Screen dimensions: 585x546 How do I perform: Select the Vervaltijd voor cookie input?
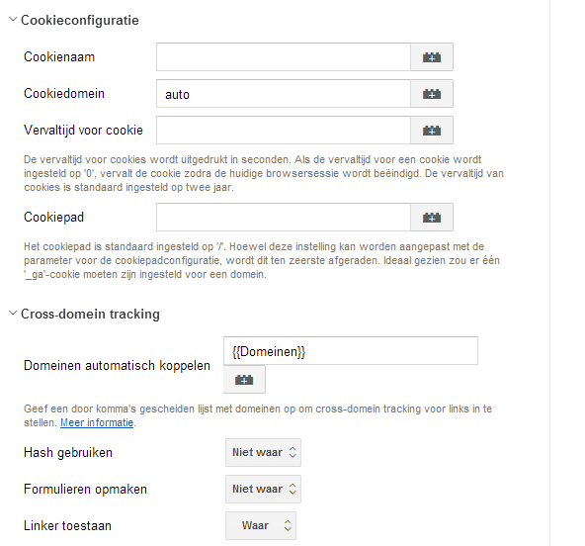click(x=284, y=131)
